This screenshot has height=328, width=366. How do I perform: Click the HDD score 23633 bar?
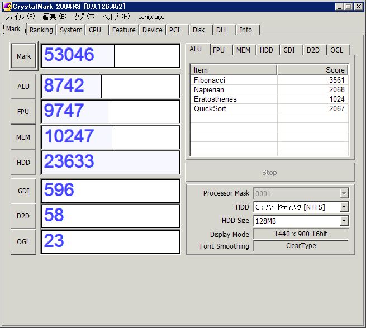pos(111,163)
